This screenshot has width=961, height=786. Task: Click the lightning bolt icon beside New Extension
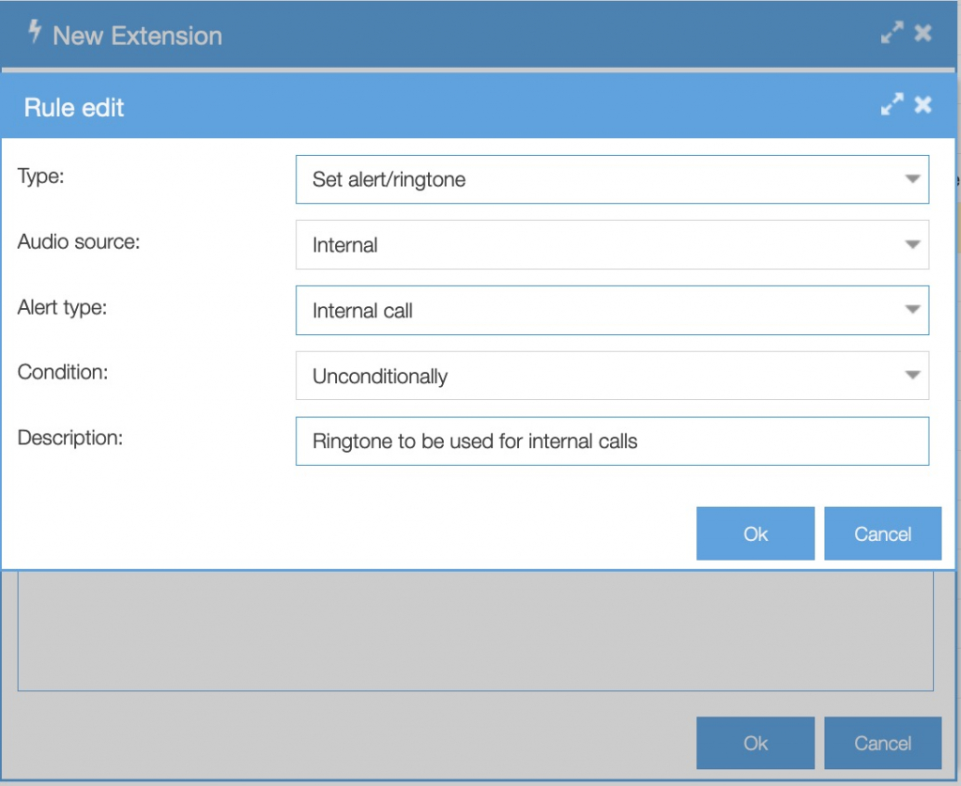click(x=34, y=31)
